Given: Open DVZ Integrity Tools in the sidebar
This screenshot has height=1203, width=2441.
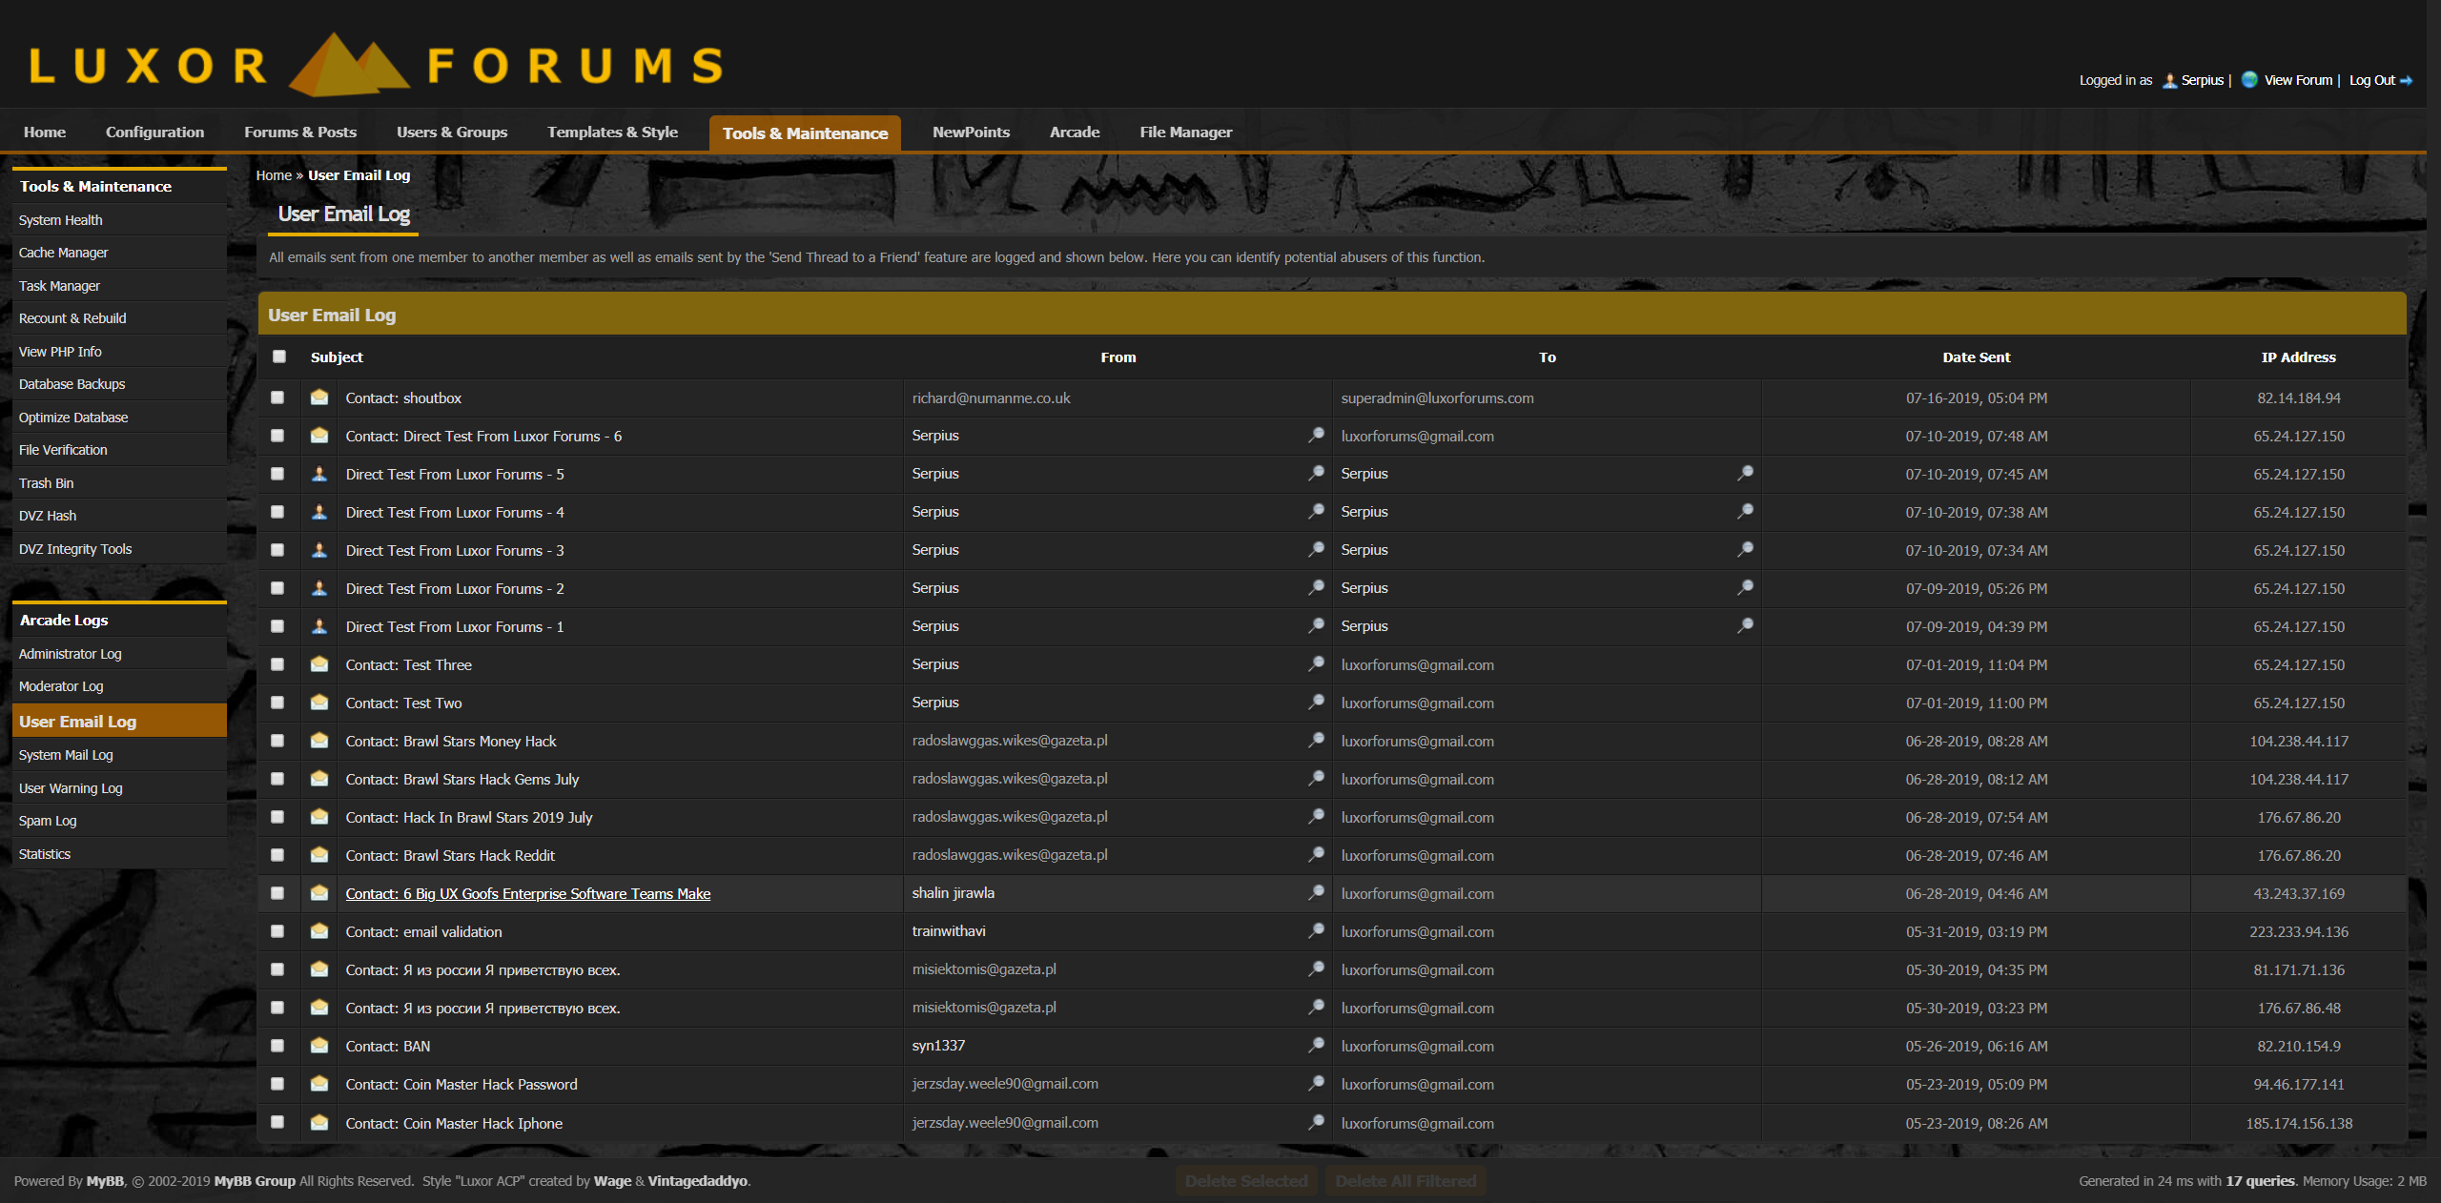Looking at the screenshot, I should pyautogui.click(x=119, y=549).
